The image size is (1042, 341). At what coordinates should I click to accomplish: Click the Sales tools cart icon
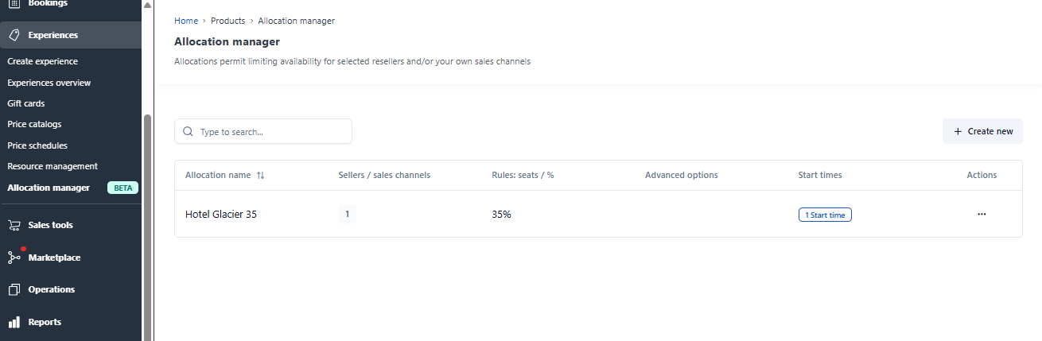[x=14, y=225]
